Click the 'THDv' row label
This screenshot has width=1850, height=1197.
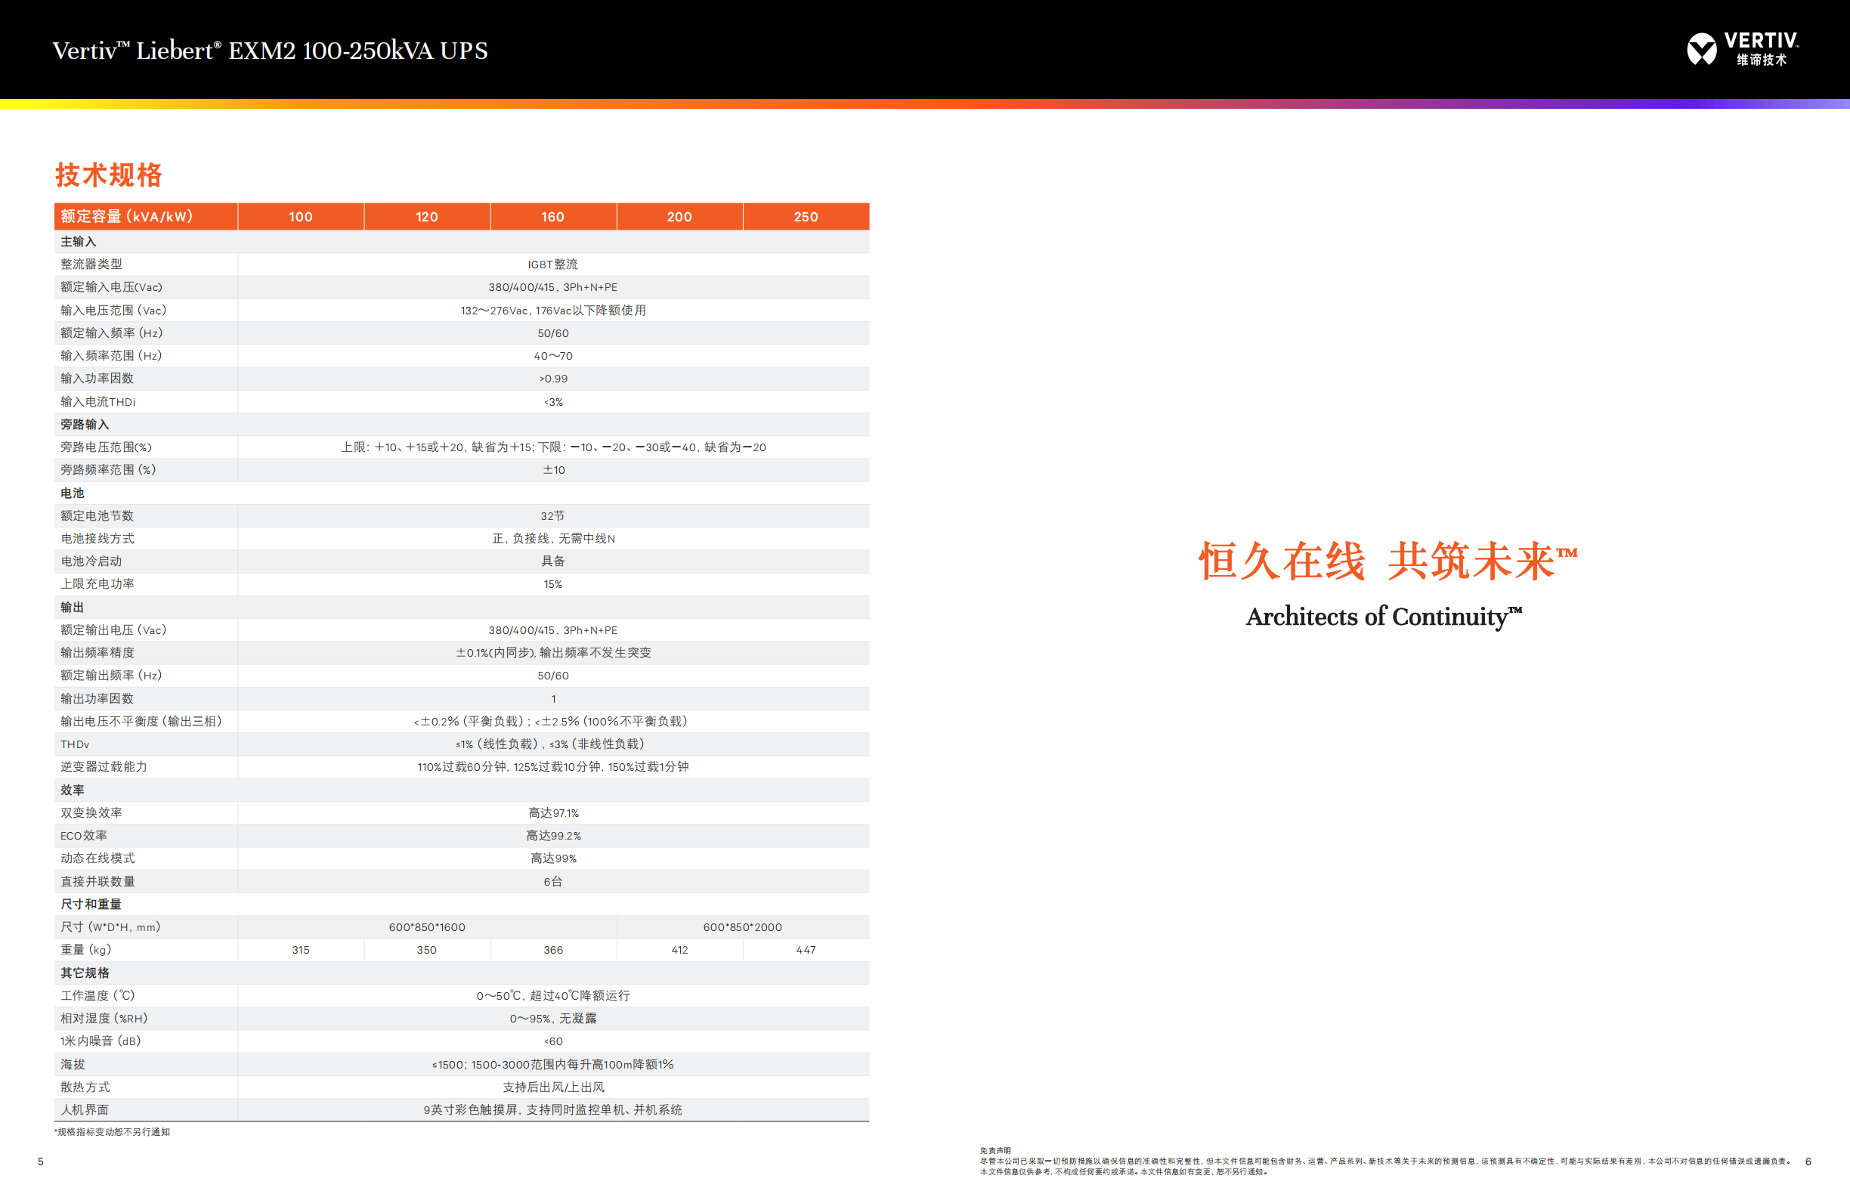tap(75, 744)
